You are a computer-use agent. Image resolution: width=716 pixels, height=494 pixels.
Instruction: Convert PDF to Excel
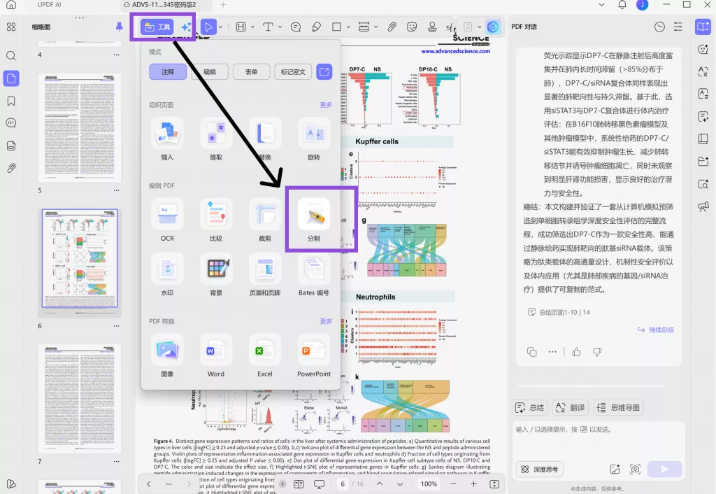coord(265,355)
